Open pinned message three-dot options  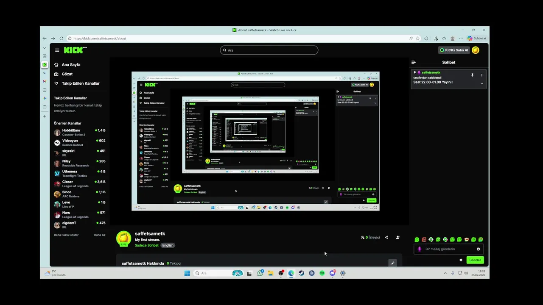coord(481,75)
